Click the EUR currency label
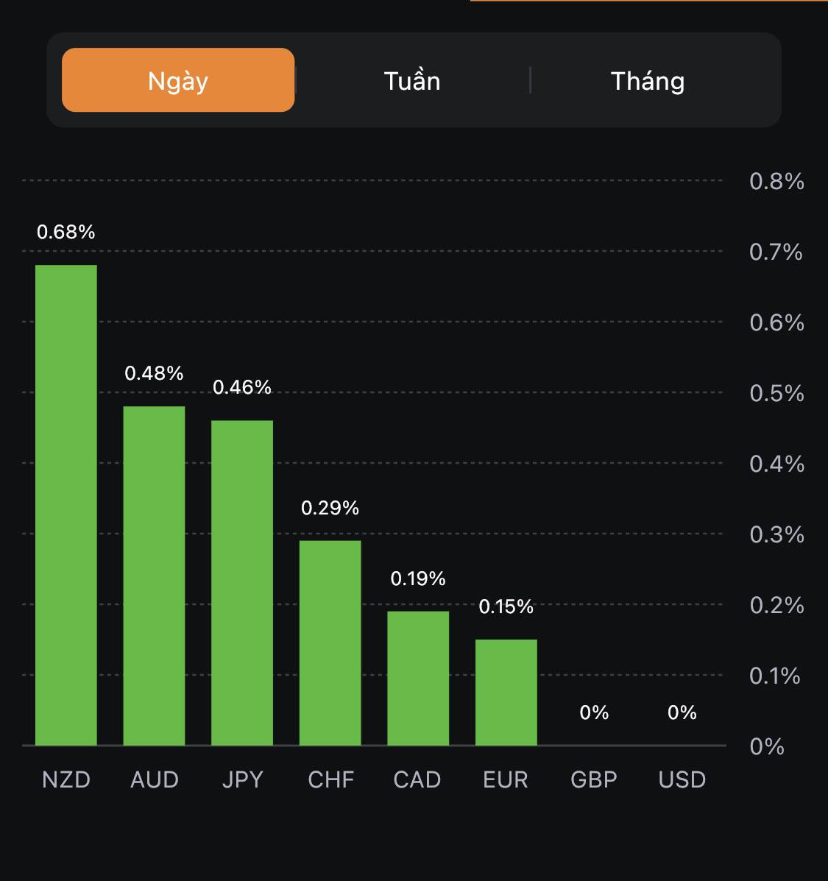The width and height of the screenshot is (828, 881). pyautogui.click(x=506, y=779)
